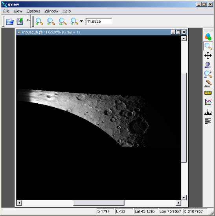Click the vertical scrollbar down arrow

pos(184,198)
